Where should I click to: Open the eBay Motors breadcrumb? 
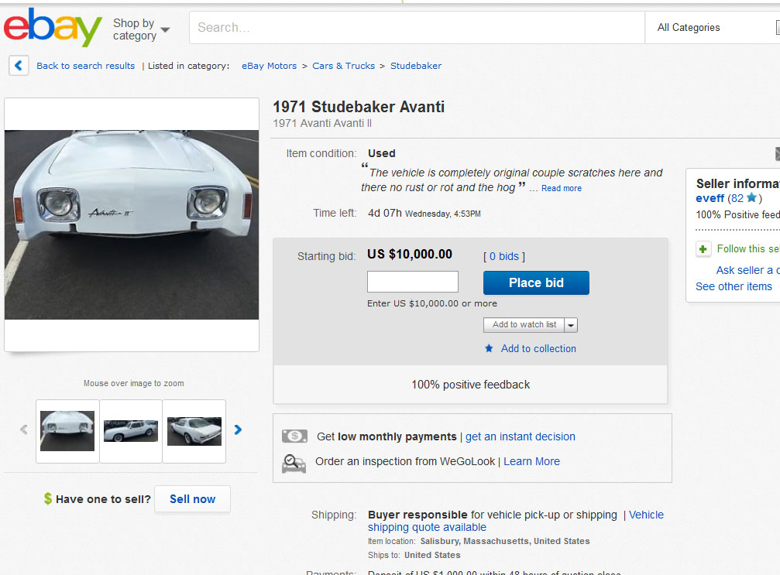tap(269, 66)
